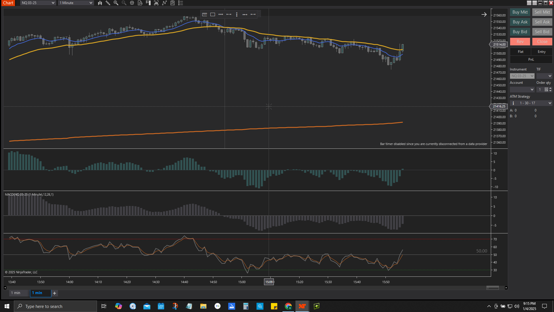Viewport: 554px width, 312px height.
Task: Open the bar type candlestick icon
Action: tap(100, 3)
